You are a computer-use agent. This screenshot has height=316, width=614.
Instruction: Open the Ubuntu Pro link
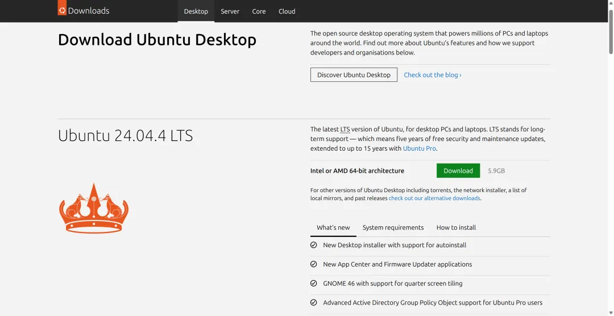coord(420,148)
